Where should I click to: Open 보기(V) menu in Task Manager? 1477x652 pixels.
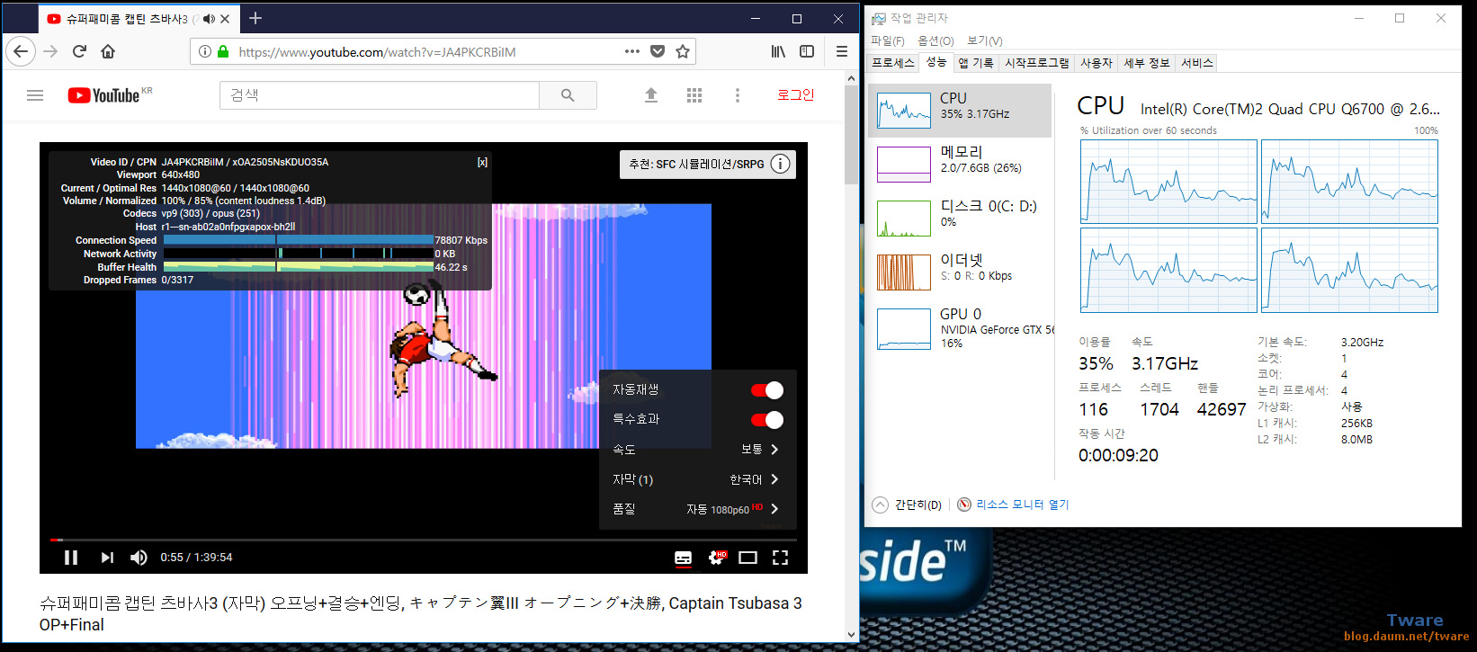984,40
